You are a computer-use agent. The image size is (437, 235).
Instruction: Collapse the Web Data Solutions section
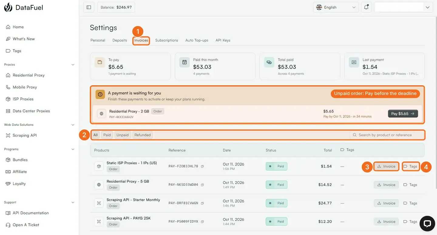[73, 125]
